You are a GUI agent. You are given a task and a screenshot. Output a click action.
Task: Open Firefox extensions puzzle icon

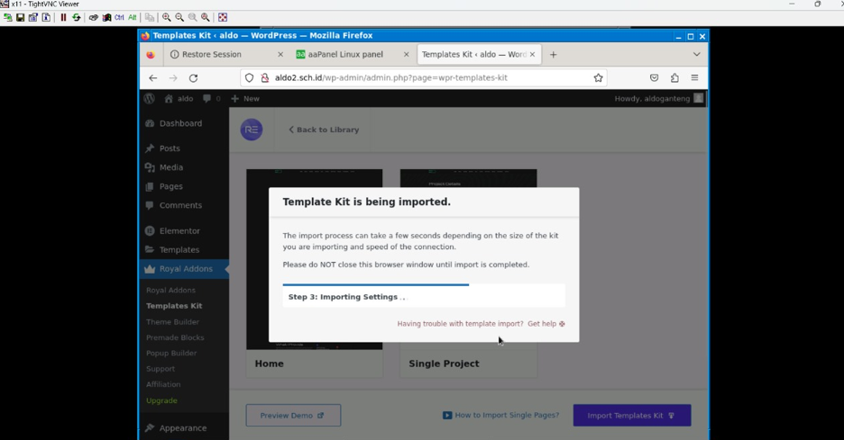coord(674,78)
